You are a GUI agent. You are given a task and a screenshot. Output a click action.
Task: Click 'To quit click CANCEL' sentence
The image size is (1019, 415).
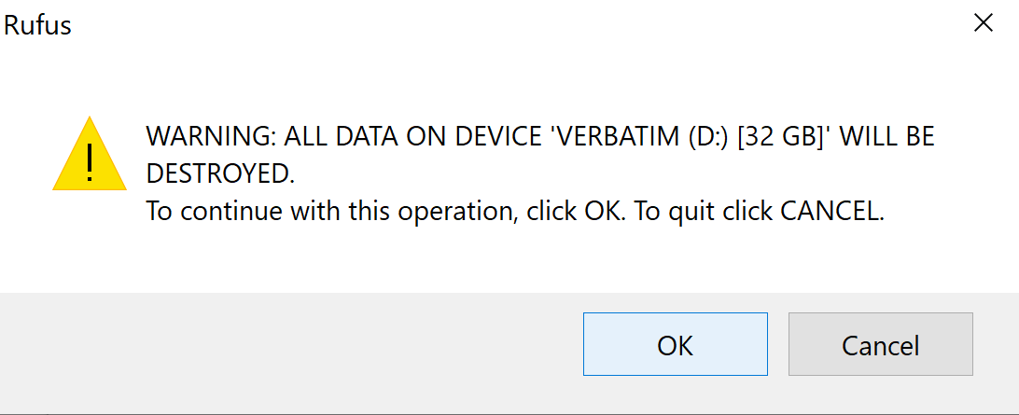point(759,211)
